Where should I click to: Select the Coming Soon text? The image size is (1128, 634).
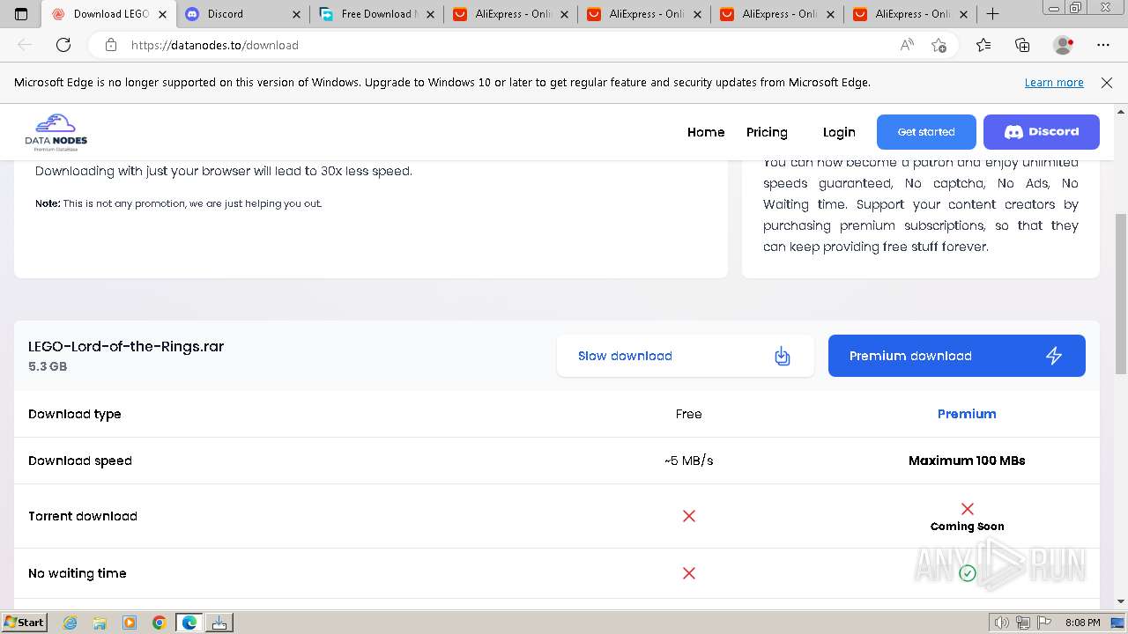pyautogui.click(x=968, y=527)
